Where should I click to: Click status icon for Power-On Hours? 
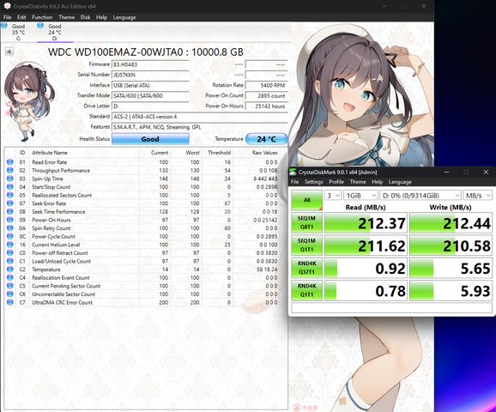click(x=9, y=220)
